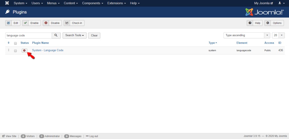Click the View Site link in footer
This screenshot has width=289, height=139.
pos(9,136)
